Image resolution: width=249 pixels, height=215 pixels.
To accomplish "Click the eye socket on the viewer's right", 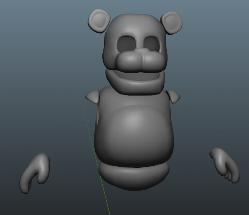I will (152, 43).
